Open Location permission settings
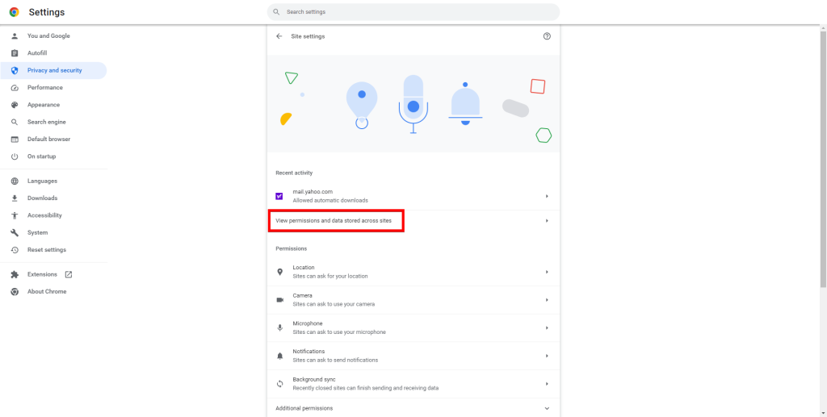 [x=413, y=272]
